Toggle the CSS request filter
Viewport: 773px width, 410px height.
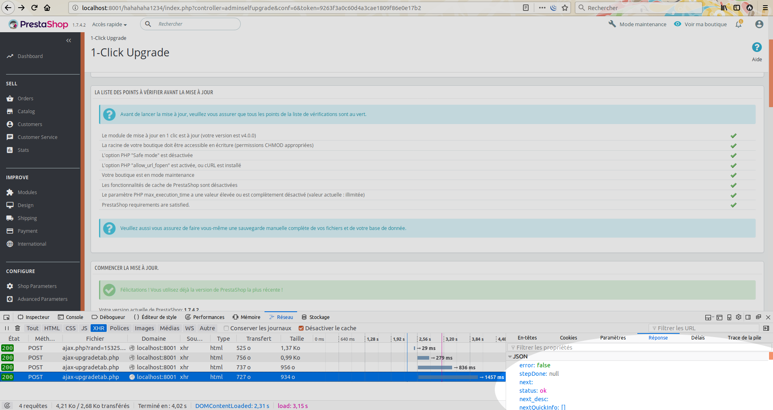click(70, 328)
